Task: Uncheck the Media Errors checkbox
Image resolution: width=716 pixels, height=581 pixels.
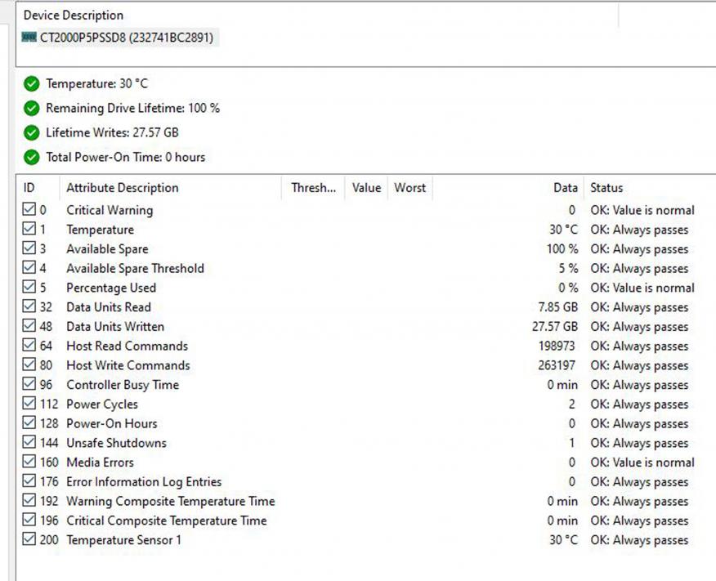Action: click(29, 463)
